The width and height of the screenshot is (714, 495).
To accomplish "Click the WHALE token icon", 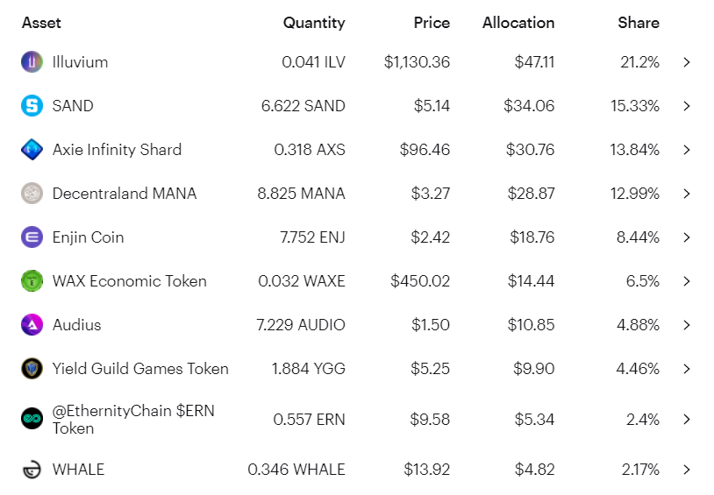I will click(32, 470).
